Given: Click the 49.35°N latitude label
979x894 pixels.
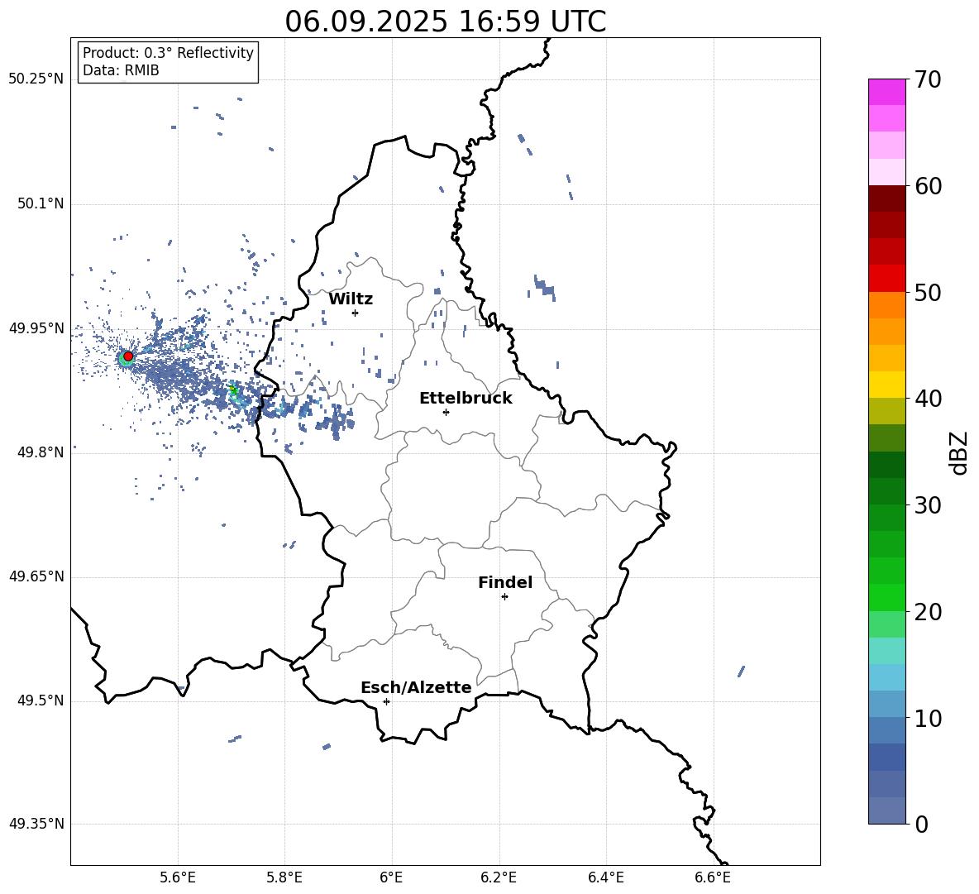Looking at the screenshot, I should pos(36,824).
